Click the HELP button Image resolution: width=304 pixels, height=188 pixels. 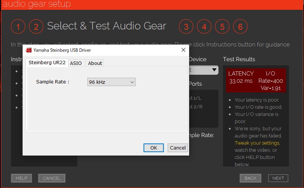point(21,178)
